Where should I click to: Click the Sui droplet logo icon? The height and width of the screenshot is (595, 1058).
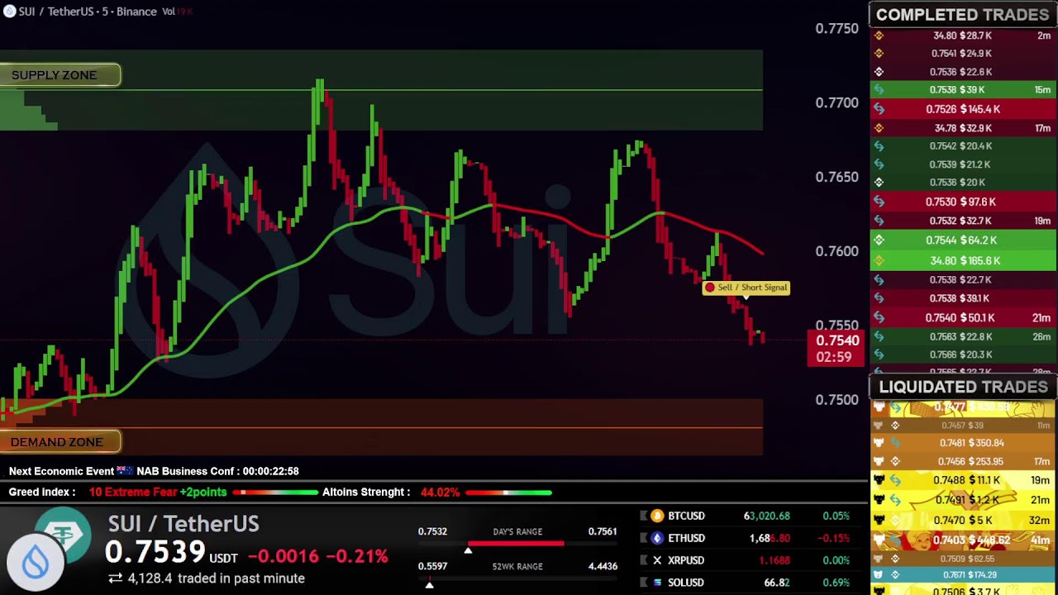(36, 563)
